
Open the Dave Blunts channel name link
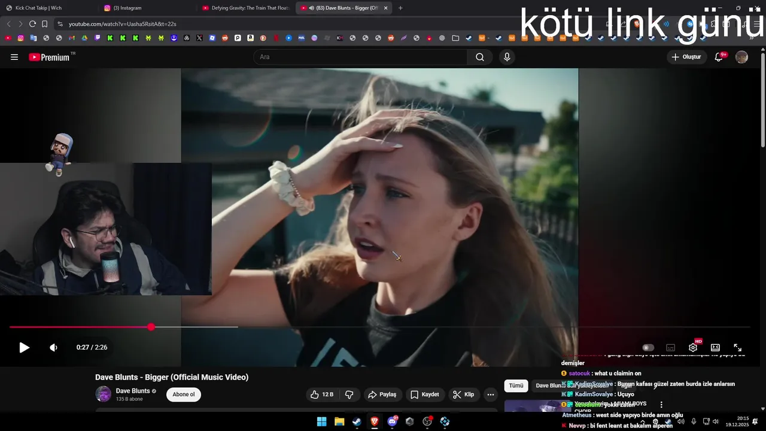(133, 391)
